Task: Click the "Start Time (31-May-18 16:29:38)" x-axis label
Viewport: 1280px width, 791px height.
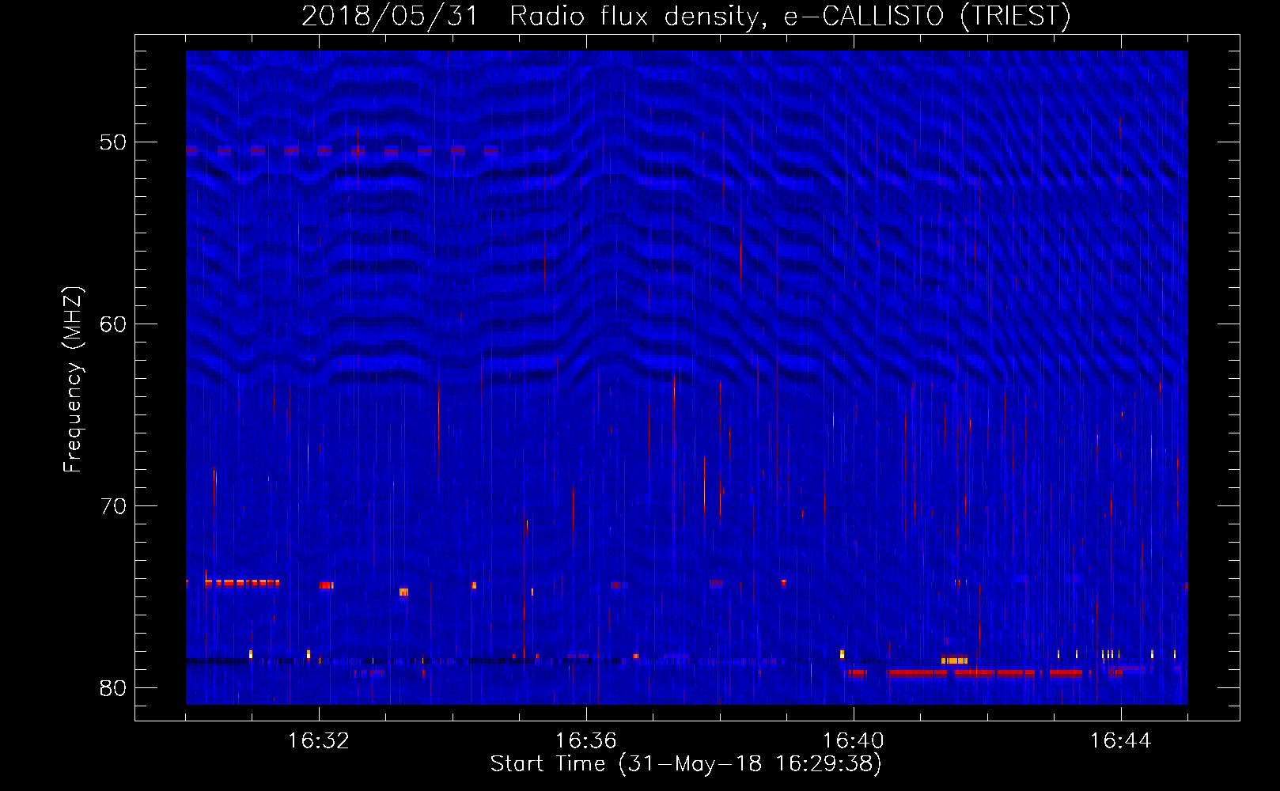Action: pos(686,764)
